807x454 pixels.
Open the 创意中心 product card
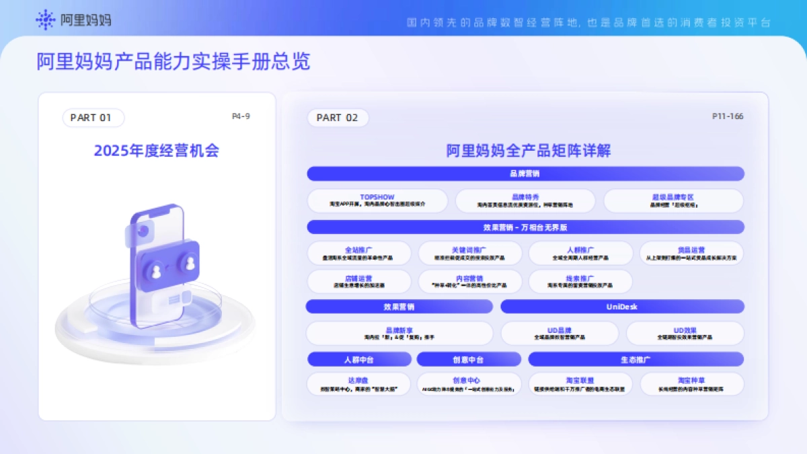470,383
